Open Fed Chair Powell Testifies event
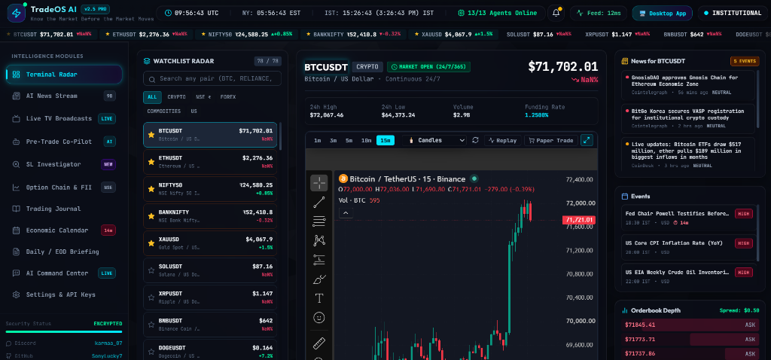The width and height of the screenshot is (771, 360). pyautogui.click(x=688, y=218)
